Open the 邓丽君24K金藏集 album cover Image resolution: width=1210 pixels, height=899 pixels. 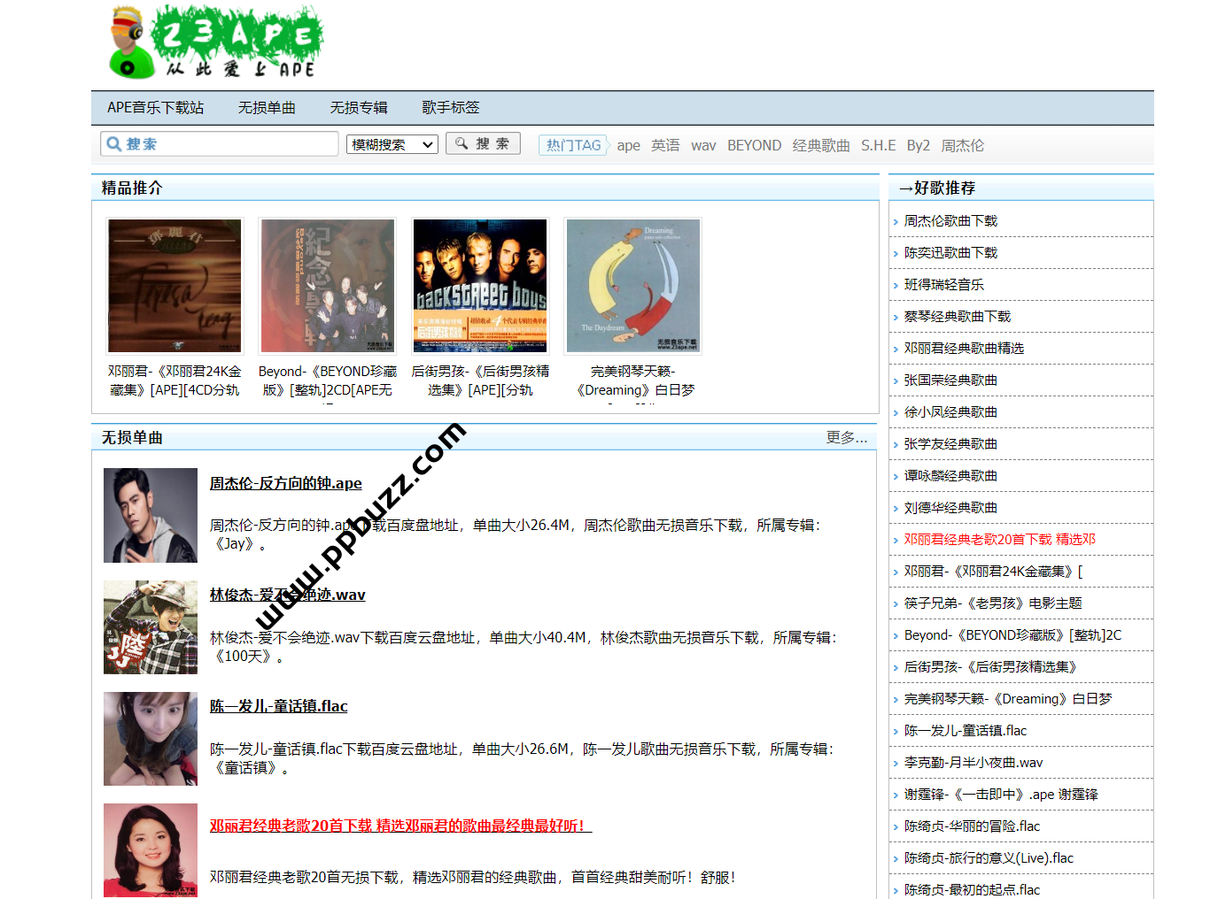tap(175, 286)
